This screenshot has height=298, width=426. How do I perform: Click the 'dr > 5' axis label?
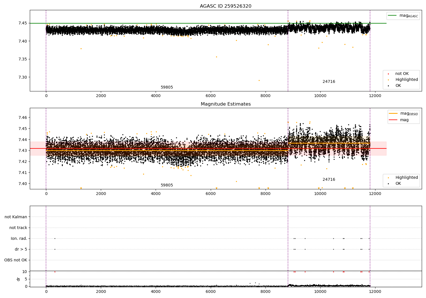tap(21, 249)
